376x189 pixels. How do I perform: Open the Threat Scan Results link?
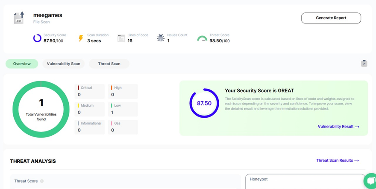point(338,160)
